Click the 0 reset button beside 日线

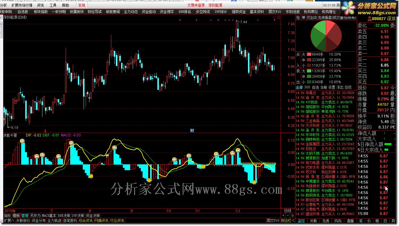292,216
